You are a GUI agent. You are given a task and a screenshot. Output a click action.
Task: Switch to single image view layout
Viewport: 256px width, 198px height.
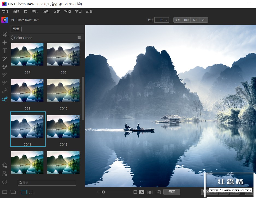tap(24, 192)
